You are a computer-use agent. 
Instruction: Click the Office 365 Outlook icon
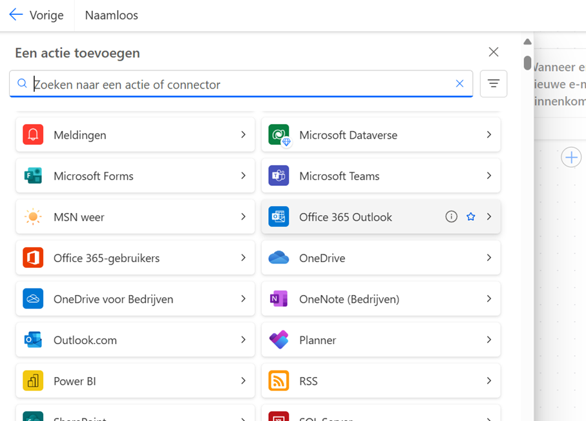point(279,217)
